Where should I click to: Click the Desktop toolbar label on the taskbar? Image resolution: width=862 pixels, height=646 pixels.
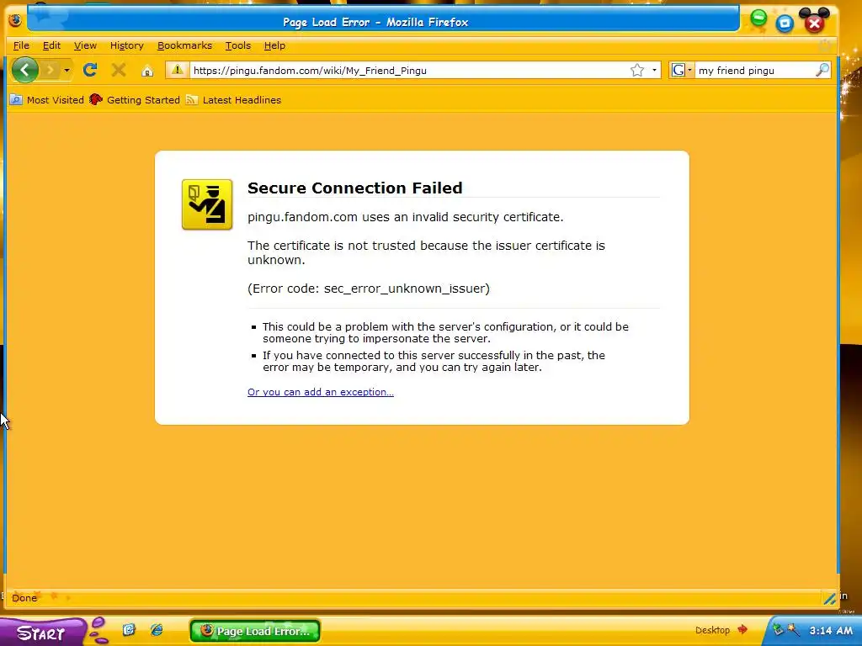[712, 630]
